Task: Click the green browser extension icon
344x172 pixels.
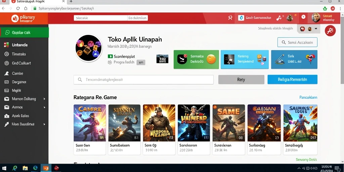Action: tap(325, 8)
